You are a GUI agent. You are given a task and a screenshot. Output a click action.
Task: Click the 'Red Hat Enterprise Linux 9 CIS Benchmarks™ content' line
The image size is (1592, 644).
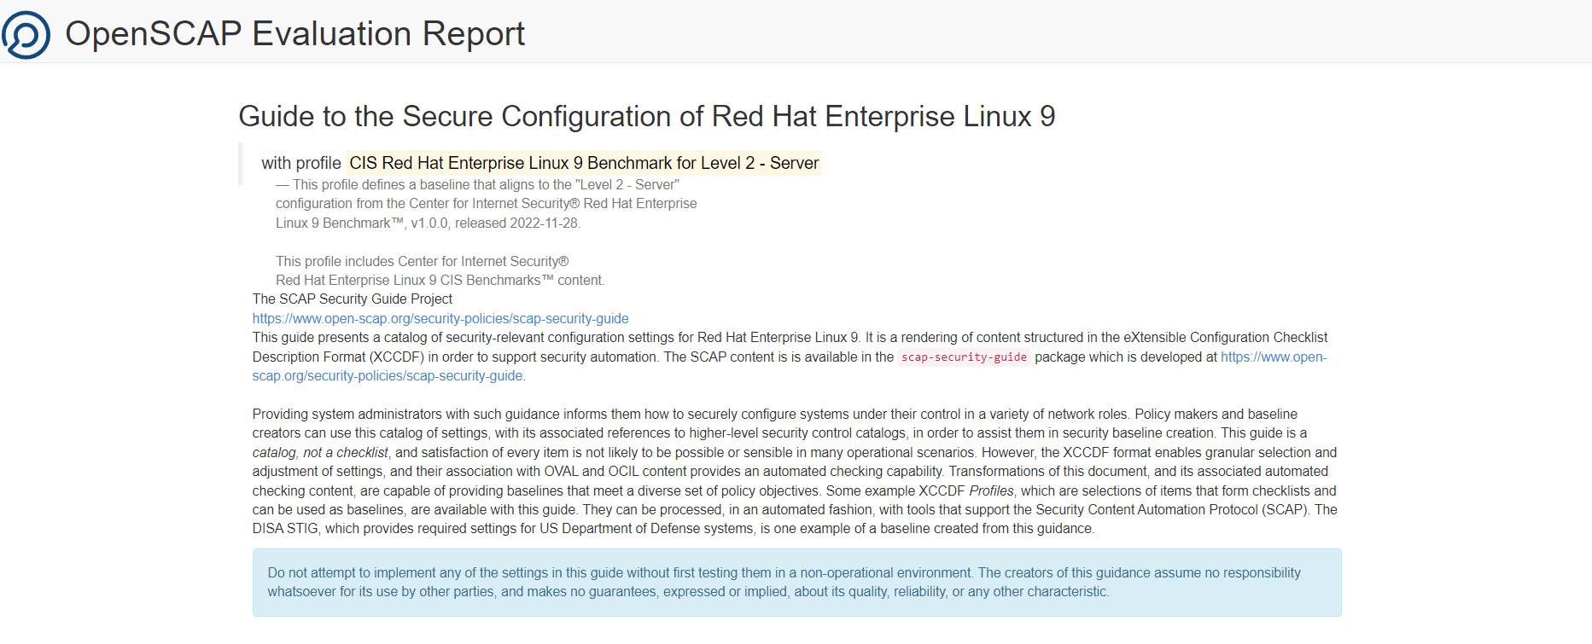[x=440, y=280]
